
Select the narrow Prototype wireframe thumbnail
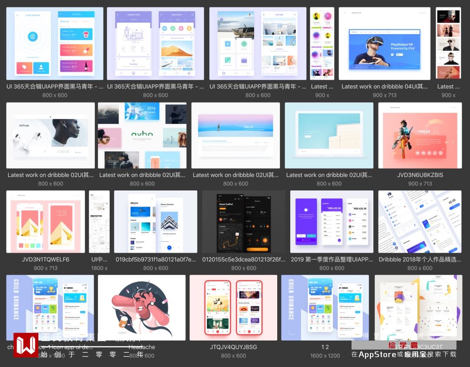[x=99, y=222]
